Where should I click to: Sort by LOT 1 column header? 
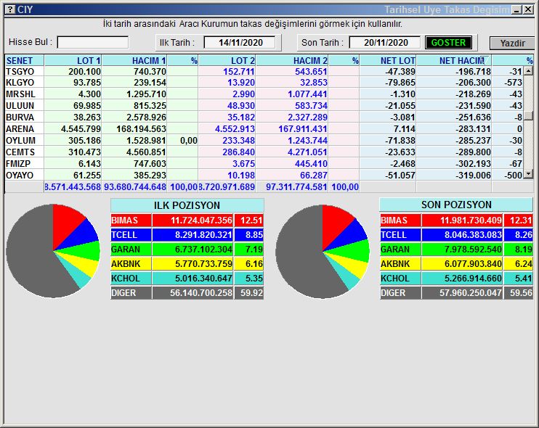[x=73, y=60]
